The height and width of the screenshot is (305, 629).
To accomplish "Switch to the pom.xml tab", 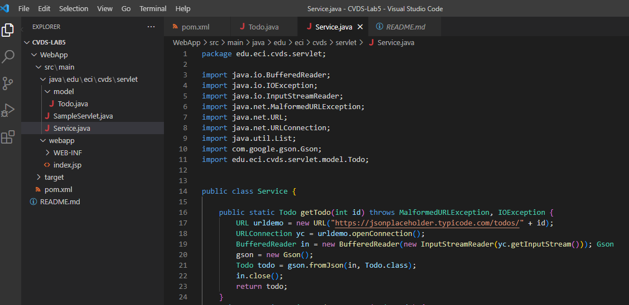I will (197, 27).
